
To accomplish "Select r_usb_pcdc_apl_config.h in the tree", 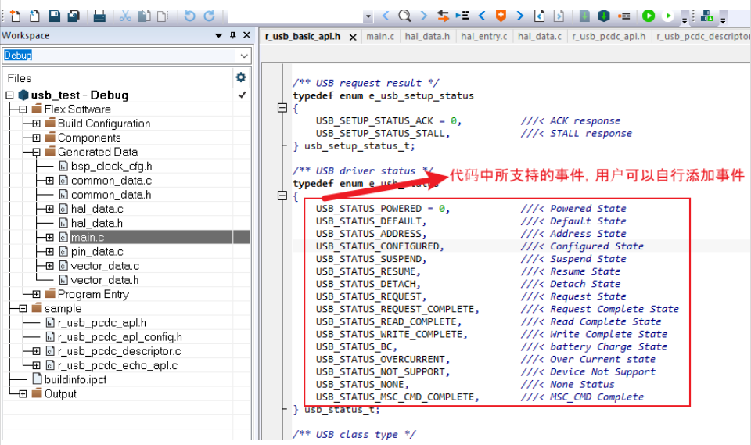I will click(120, 337).
